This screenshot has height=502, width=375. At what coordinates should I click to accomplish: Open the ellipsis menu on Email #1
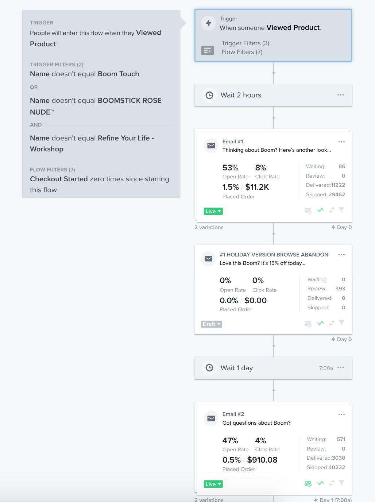[x=341, y=142]
